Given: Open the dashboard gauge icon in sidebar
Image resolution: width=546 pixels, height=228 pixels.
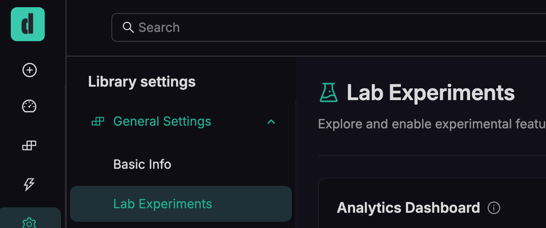Looking at the screenshot, I should (x=30, y=106).
